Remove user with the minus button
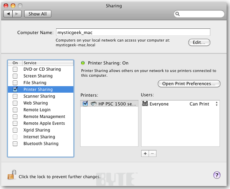Image resolution: width=230 pixels, height=189 pixels. (152, 153)
